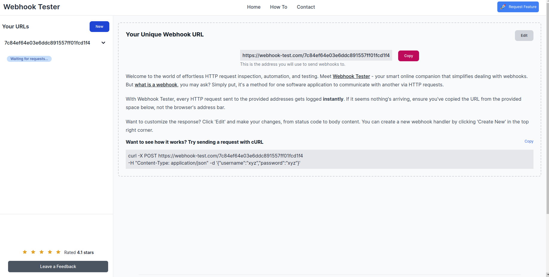Screen dimensions: 549x277
Task: Click the Request Feature button label
Action: click(x=522, y=7)
